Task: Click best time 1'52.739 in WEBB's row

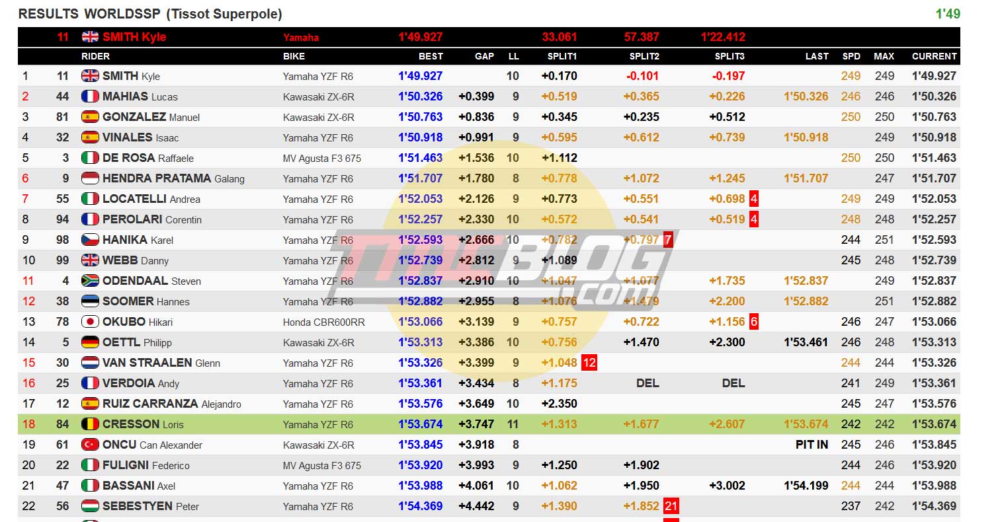Action: point(420,260)
